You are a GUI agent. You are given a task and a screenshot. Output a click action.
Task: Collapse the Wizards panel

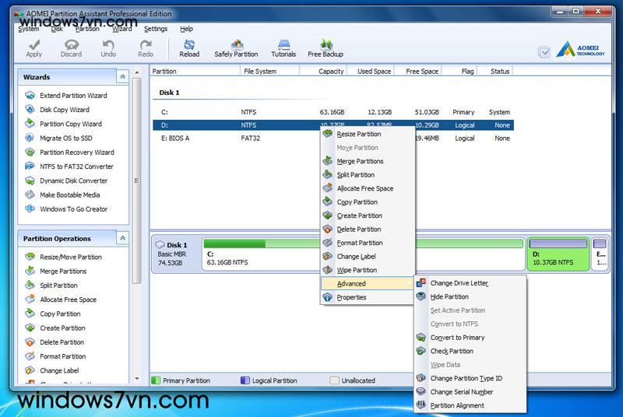(122, 76)
